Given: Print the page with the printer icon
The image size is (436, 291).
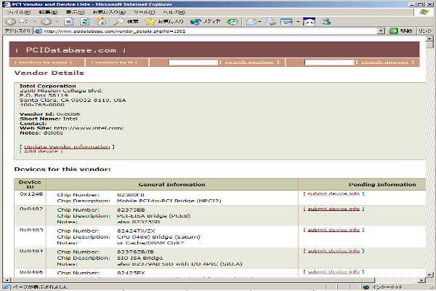Looking at the screenshot, I should coord(270,21).
